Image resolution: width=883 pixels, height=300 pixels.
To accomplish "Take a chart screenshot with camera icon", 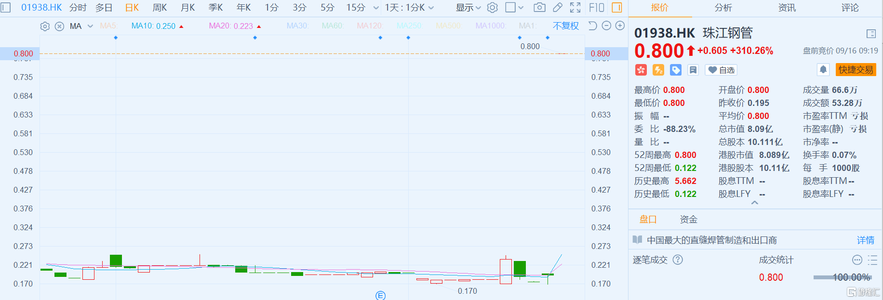I will [x=539, y=8].
